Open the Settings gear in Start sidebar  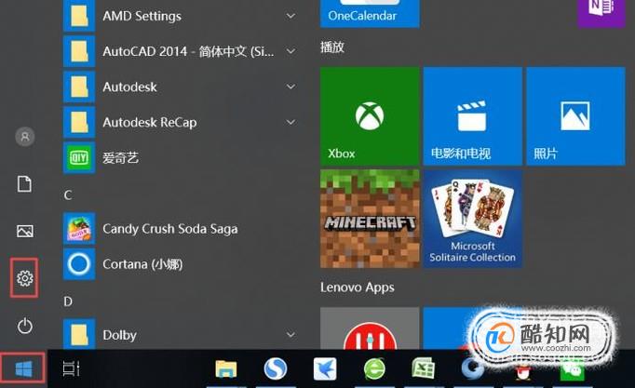tap(25, 278)
